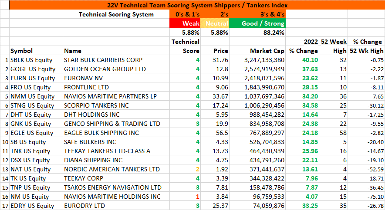Click the % Change 52 Wk High header
385x210 pixels.
point(367,46)
